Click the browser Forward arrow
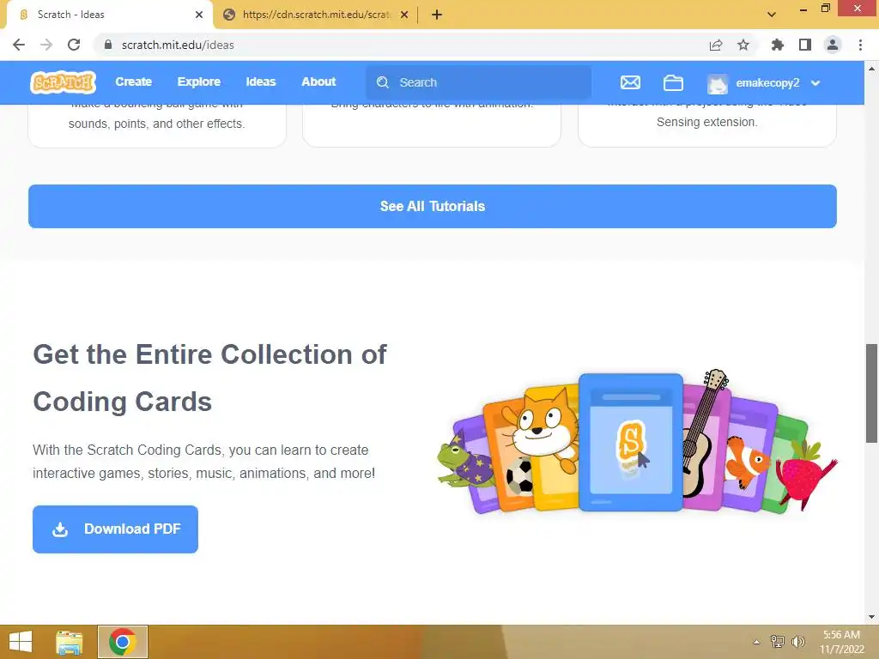Screen dimensions: 879x659 [x=46, y=45]
